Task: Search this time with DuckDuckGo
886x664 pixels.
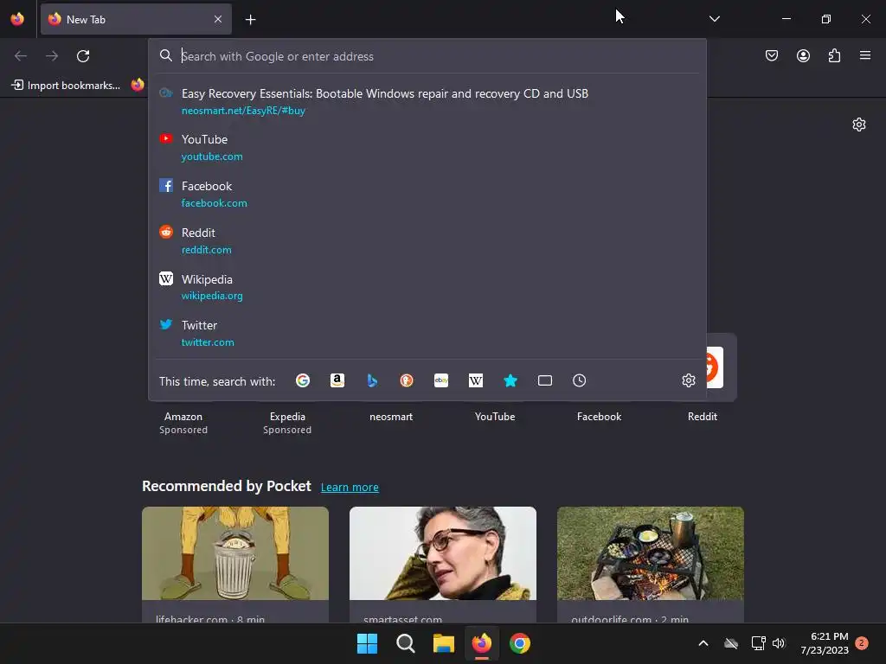Action: pos(407,380)
